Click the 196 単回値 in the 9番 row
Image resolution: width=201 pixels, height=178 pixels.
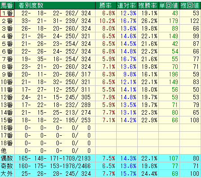(x=174, y=74)
